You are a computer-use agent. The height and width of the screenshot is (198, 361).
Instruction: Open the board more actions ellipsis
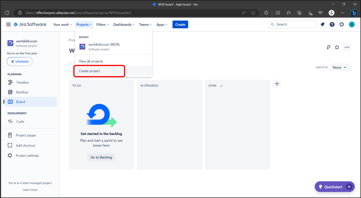[347, 47]
